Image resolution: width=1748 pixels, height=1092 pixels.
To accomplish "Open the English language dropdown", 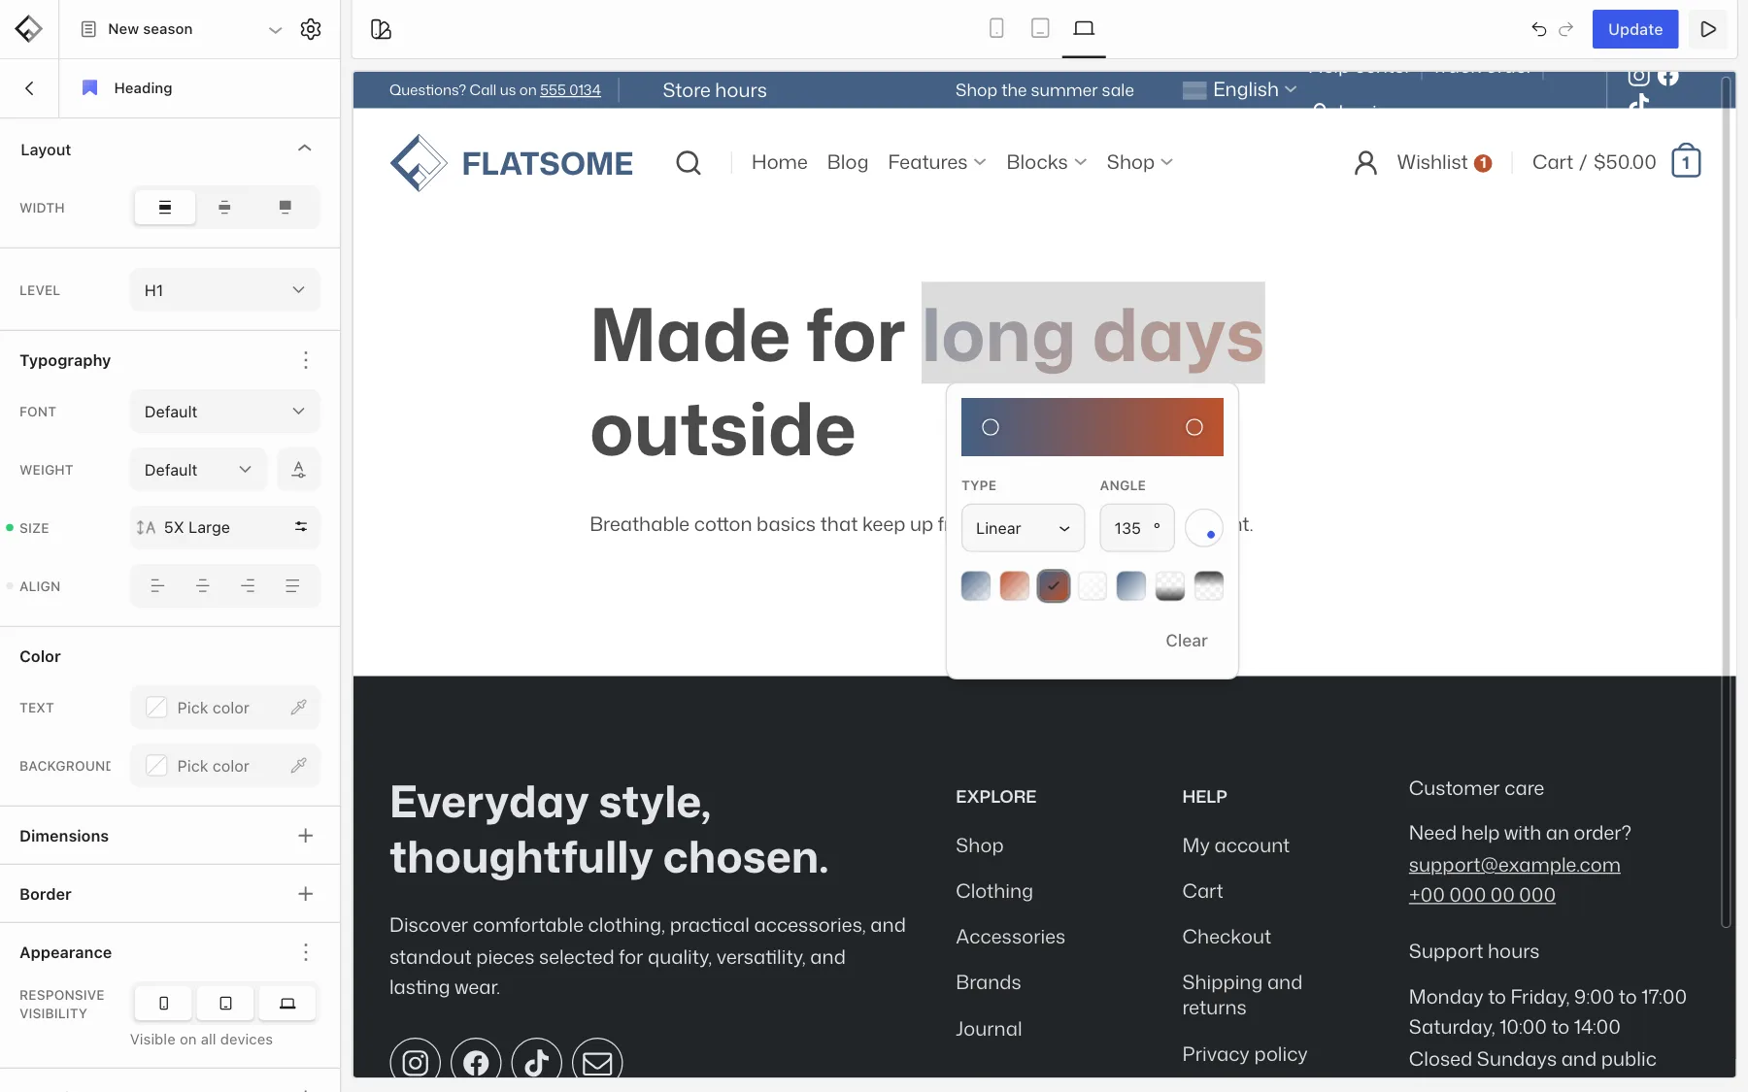I will (1239, 89).
